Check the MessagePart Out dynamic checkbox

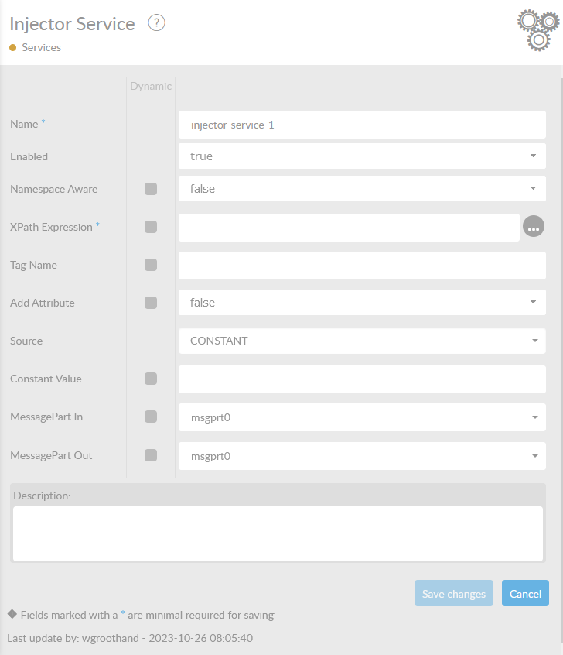151,455
